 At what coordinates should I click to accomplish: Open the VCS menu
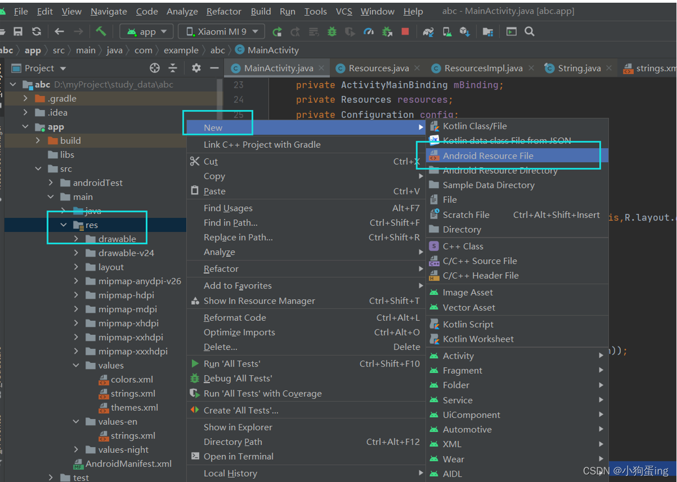click(x=344, y=11)
